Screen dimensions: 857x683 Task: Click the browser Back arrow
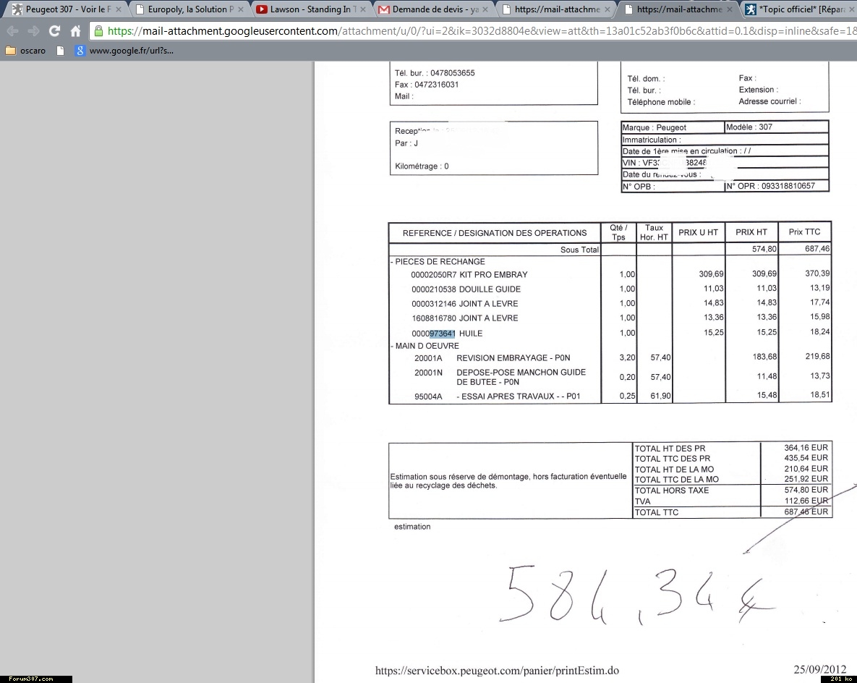pyautogui.click(x=12, y=31)
